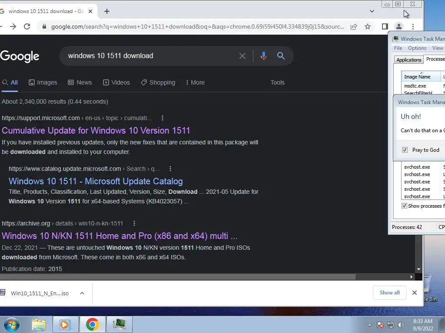Click About 2,340,000 results text
Image resolution: width=445 pixels, height=333 pixels.
click(x=55, y=101)
